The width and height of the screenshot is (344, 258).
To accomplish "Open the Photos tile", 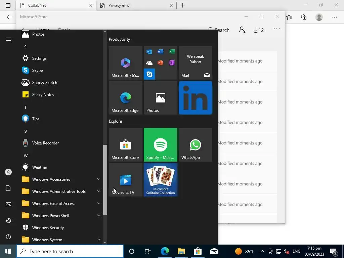I will [160, 98].
